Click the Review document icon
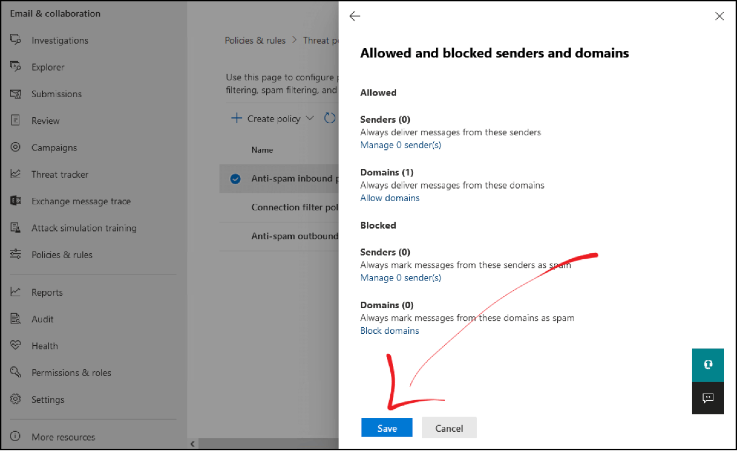The height and width of the screenshot is (451, 737). [x=15, y=120]
